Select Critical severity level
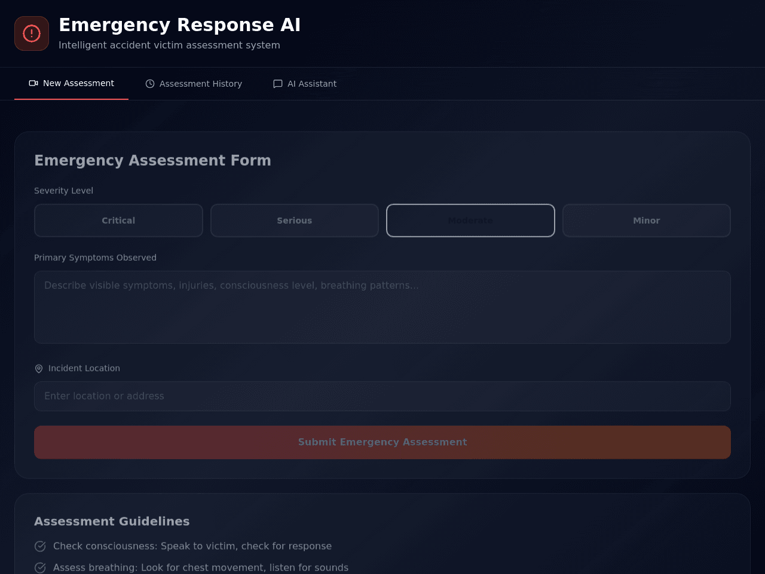Image resolution: width=765 pixels, height=574 pixels. pos(118,221)
